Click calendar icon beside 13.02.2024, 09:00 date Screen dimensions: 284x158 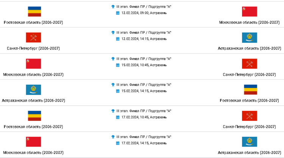(x=118, y=13)
